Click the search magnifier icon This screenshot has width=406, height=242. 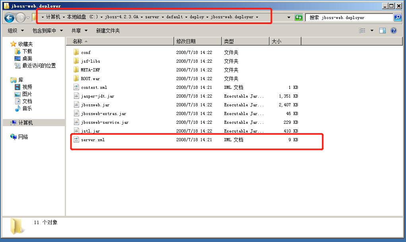pyautogui.click(x=398, y=17)
